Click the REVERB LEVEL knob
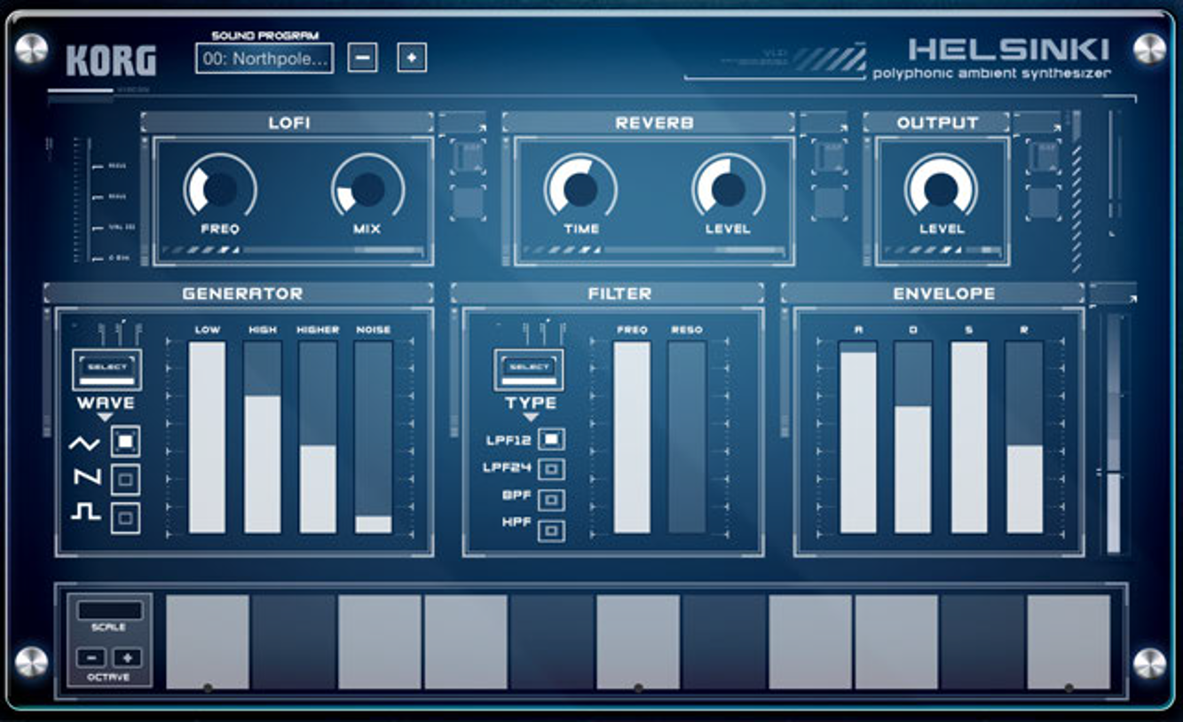Screen dimensions: 1183x722 (x=728, y=189)
